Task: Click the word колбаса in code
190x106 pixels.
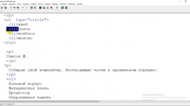Action: [26, 34]
